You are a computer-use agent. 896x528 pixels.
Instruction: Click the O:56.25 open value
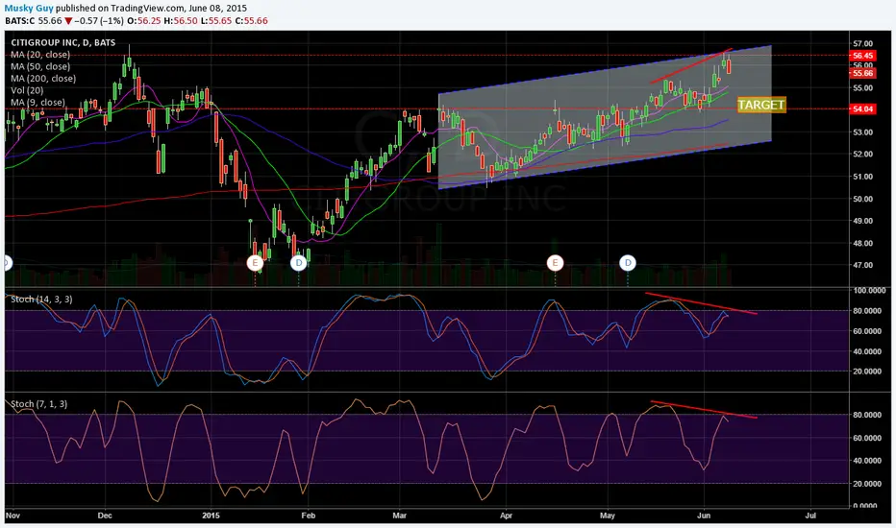pos(143,20)
